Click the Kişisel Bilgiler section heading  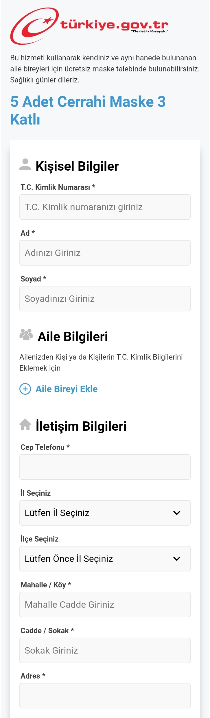pyautogui.click(x=77, y=166)
